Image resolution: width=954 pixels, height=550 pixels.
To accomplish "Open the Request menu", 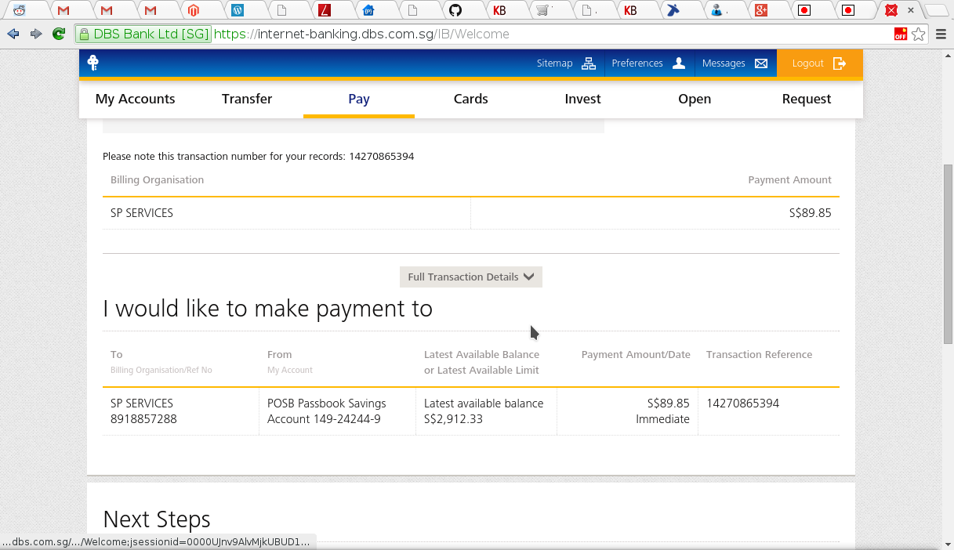I will point(807,99).
